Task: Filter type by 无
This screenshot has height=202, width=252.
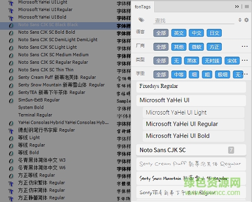Action: pos(176,61)
